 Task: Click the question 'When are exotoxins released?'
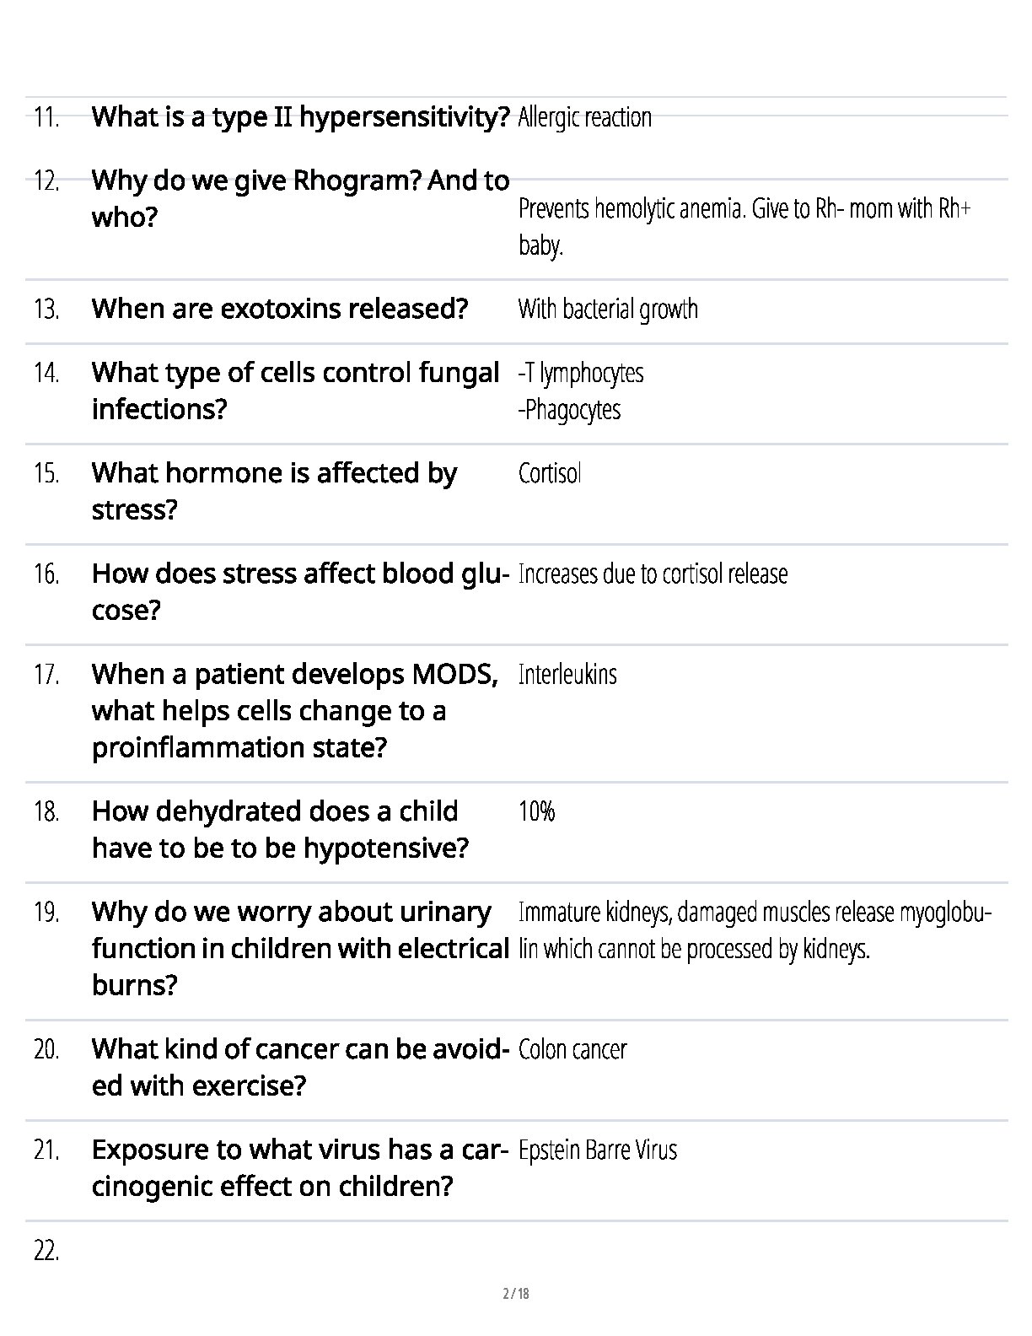coord(280,309)
